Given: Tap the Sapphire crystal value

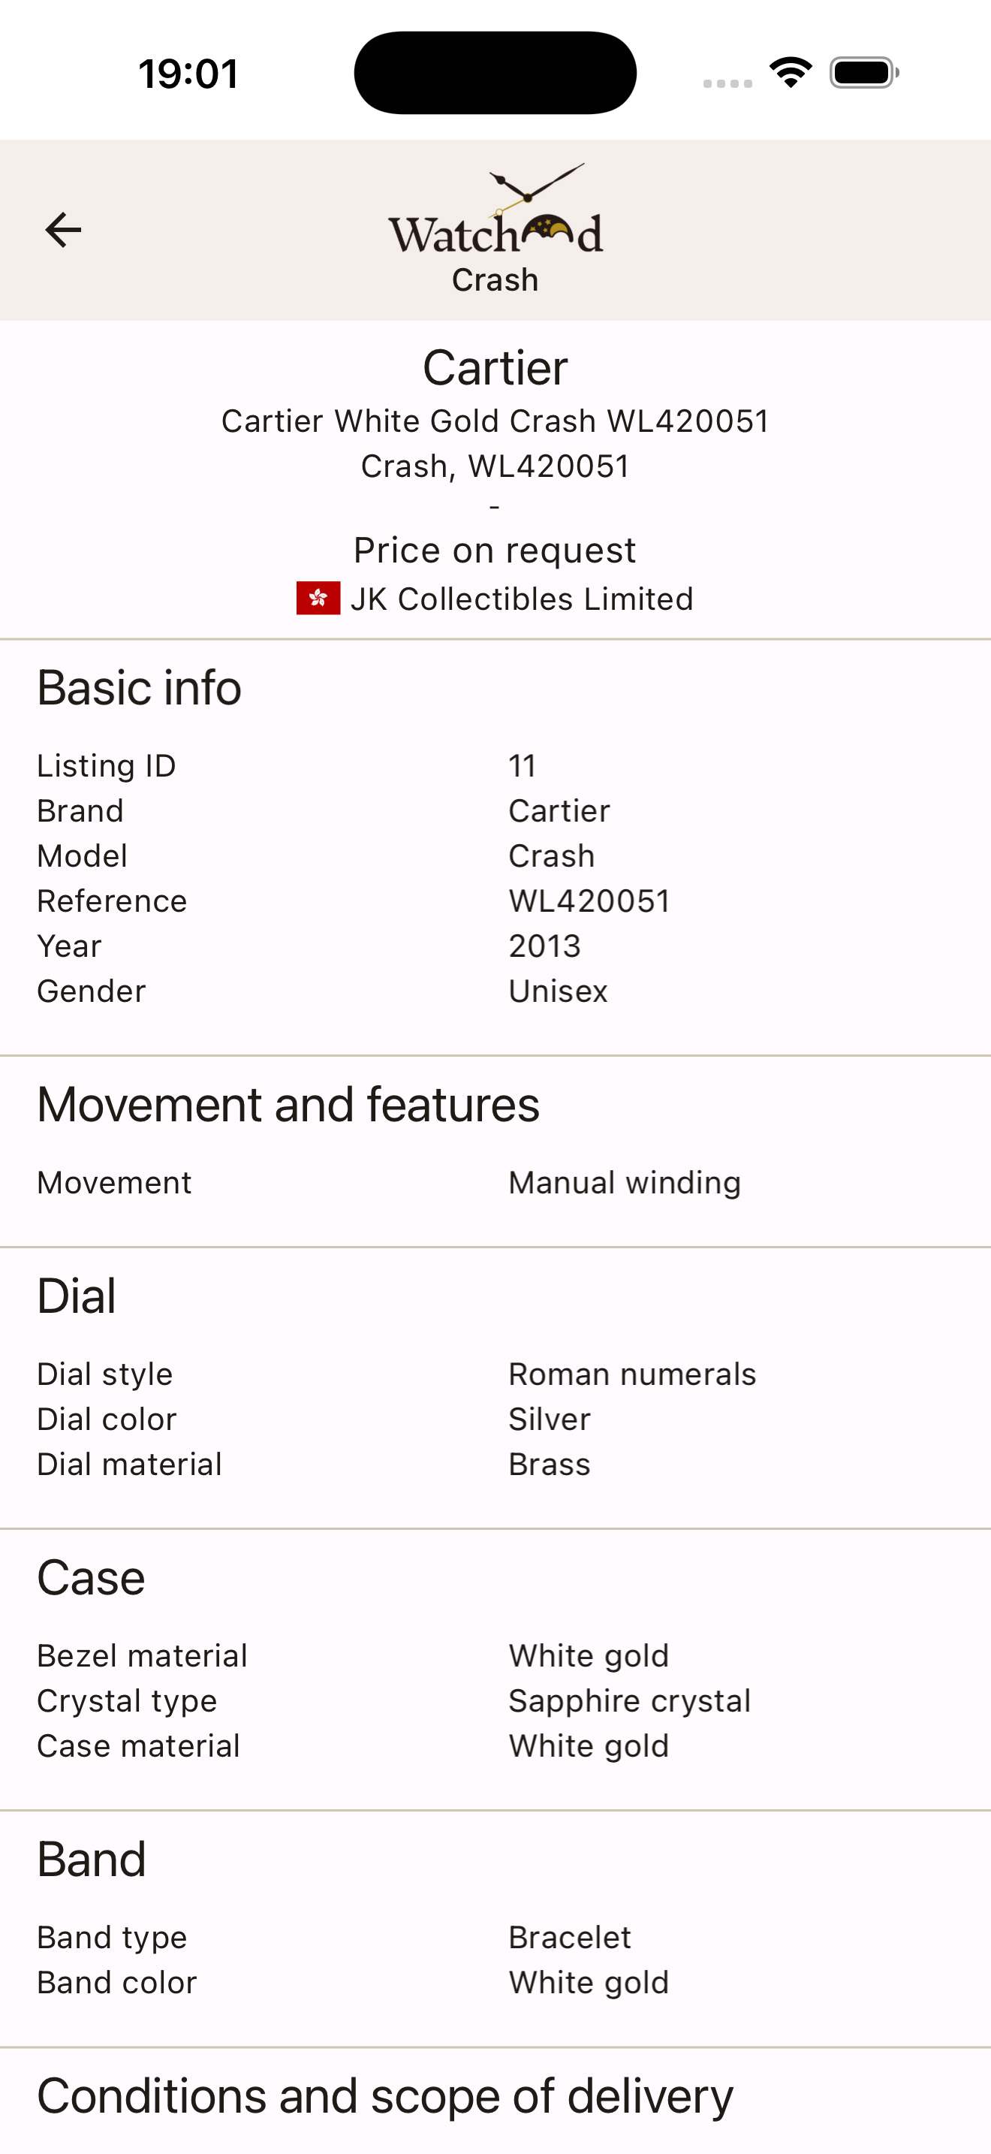Looking at the screenshot, I should (629, 1701).
